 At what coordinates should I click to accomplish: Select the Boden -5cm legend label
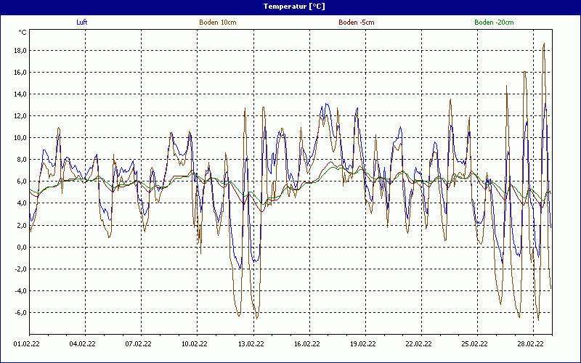356,23
